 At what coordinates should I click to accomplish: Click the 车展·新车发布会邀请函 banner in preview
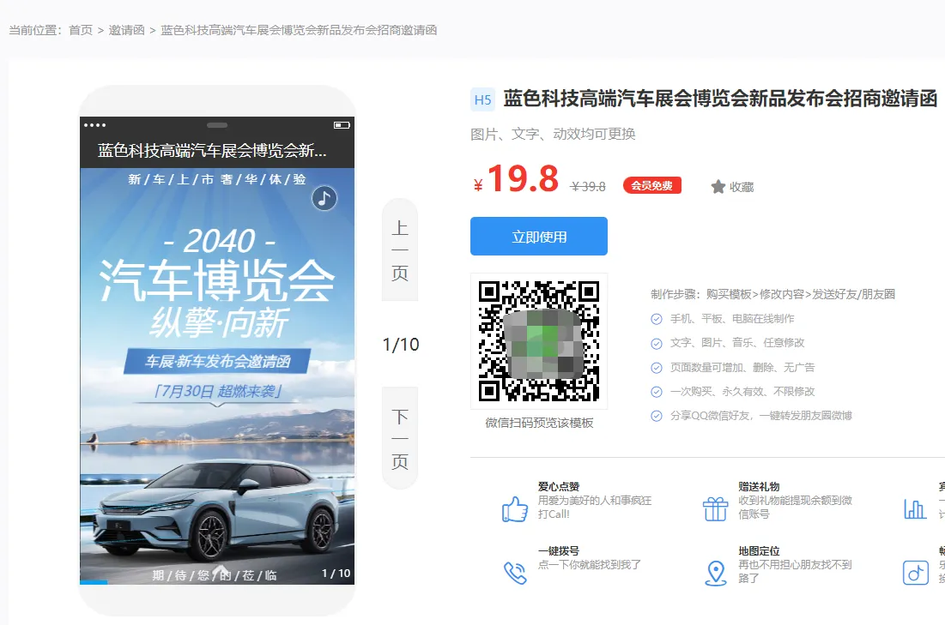217,361
